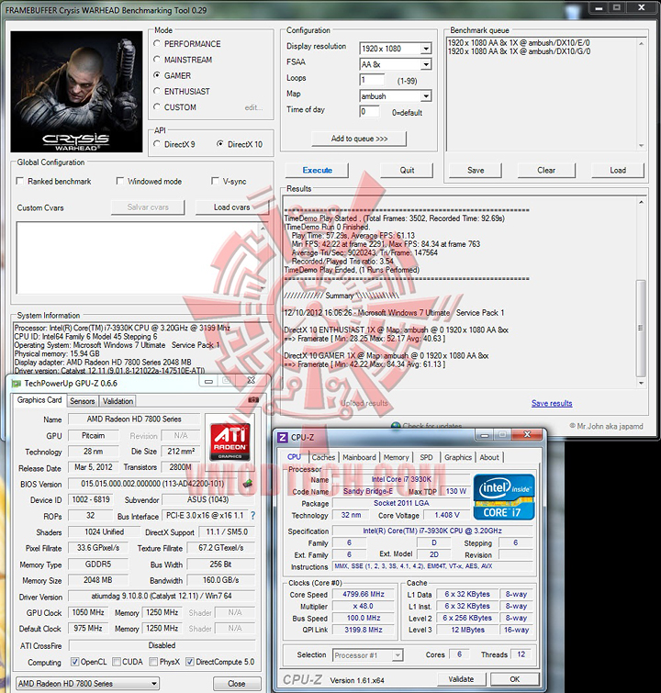Click the BIOS save chip icon in GPU-Z
This screenshot has height=693, width=661.
coord(248,484)
